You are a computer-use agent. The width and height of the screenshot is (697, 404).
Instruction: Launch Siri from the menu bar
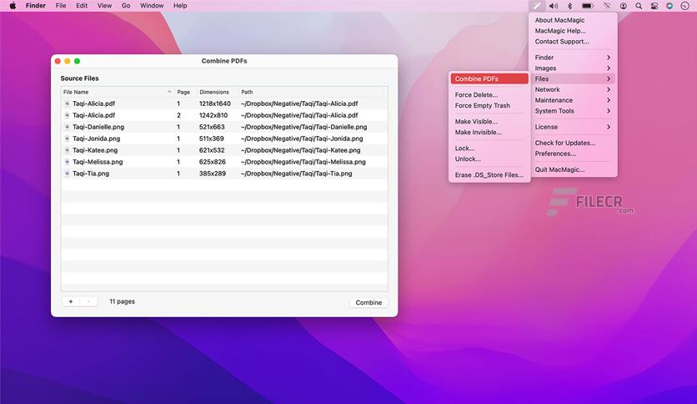click(x=669, y=6)
